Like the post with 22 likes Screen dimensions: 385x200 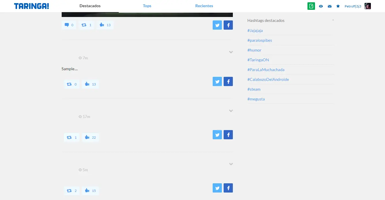(x=90, y=138)
